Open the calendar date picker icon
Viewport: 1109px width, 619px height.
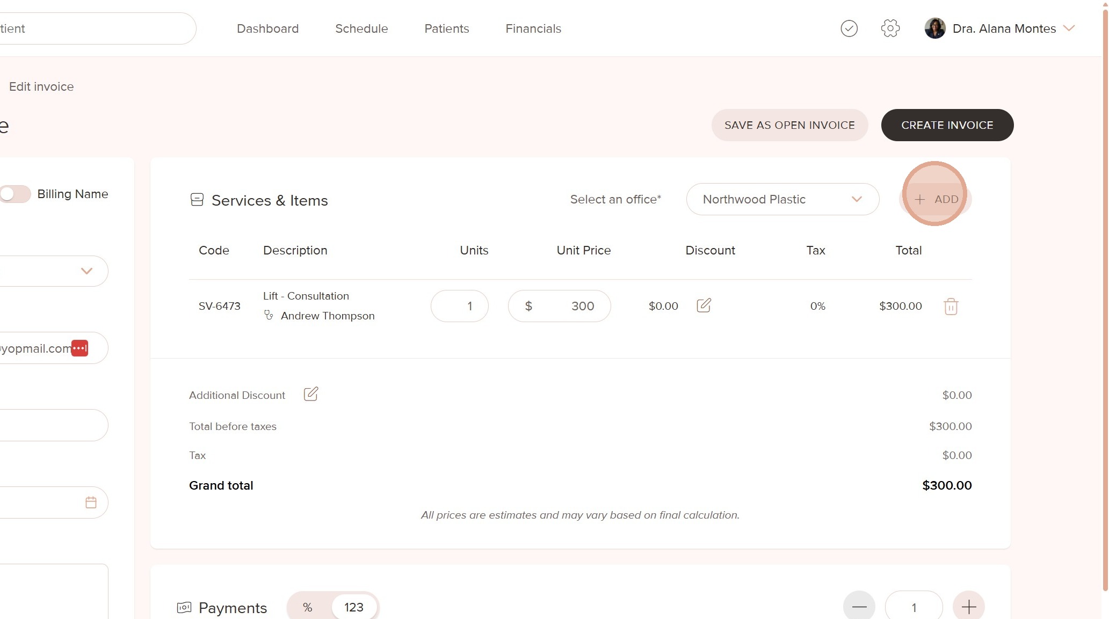click(x=91, y=503)
